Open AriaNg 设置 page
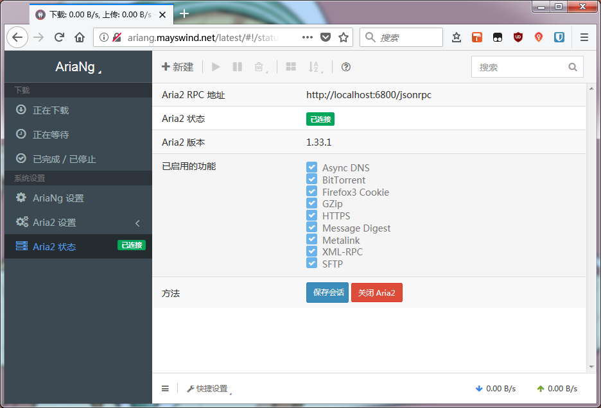Viewport: 601px width, 408px height. click(78, 198)
